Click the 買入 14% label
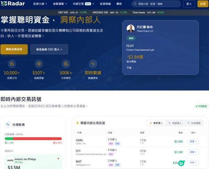The width and height of the screenshot is (209, 169). coord(9,143)
